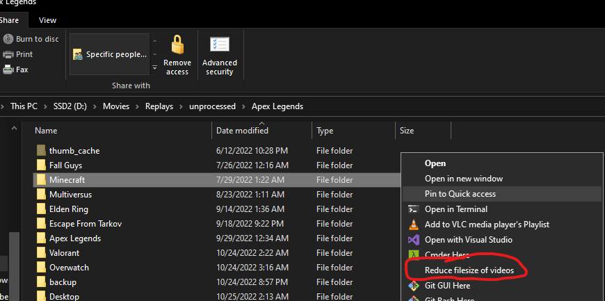Screen dimensions: 605x301
Task: Choose Add to VLC media player's Playlist
Action: (x=501, y=225)
